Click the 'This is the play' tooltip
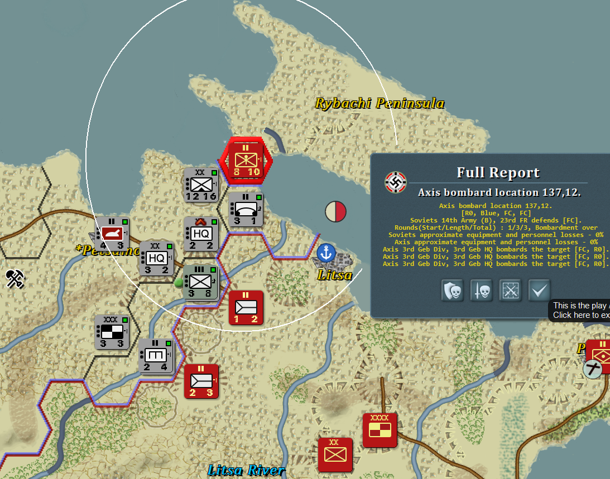 coord(580,310)
